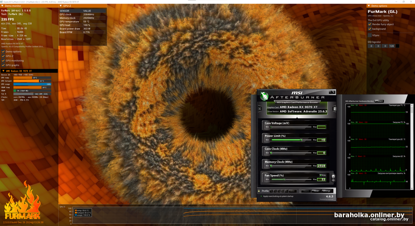Click Detach in the hardware monitor
Image resolution: width=415 pixels, height=226 pixels.
(x=379, y=101)
